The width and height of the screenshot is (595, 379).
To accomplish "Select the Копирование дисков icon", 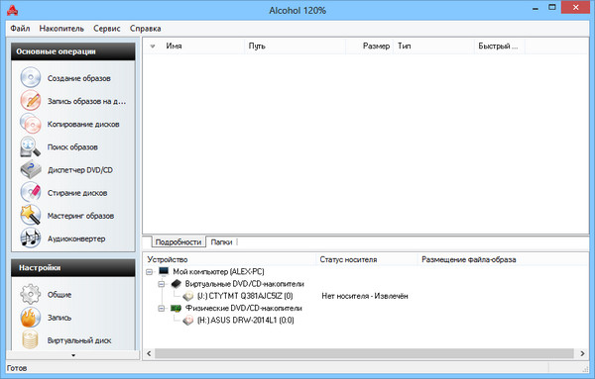I will tap(31, 124).
